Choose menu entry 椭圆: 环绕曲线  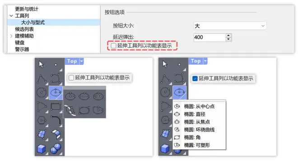click(200, 130)
